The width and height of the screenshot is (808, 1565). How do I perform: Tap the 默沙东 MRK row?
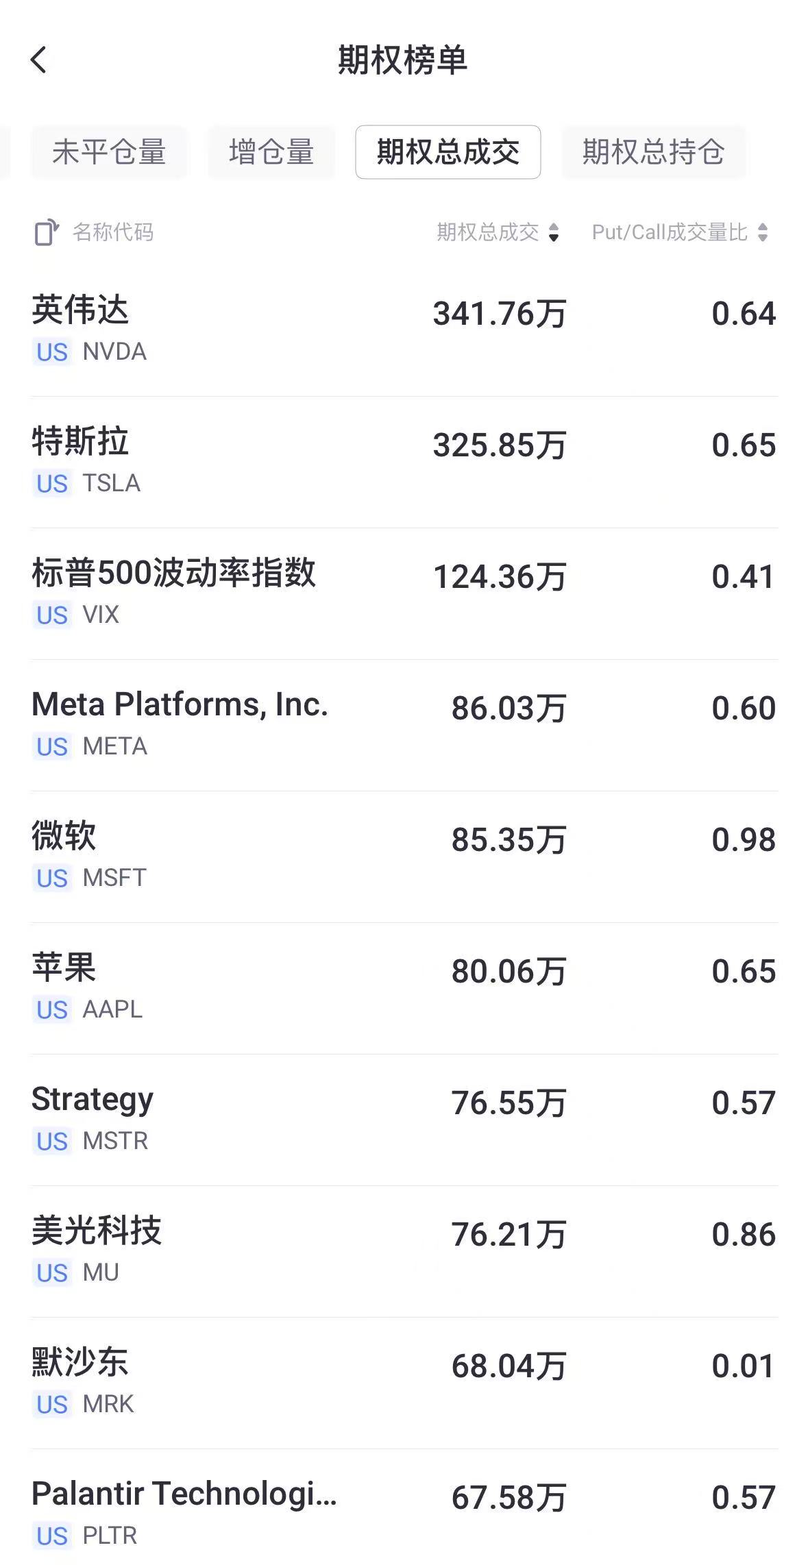(404, 1382)
